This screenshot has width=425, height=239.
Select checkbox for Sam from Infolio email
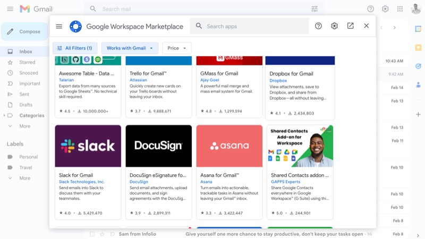[x=92, y=234]
